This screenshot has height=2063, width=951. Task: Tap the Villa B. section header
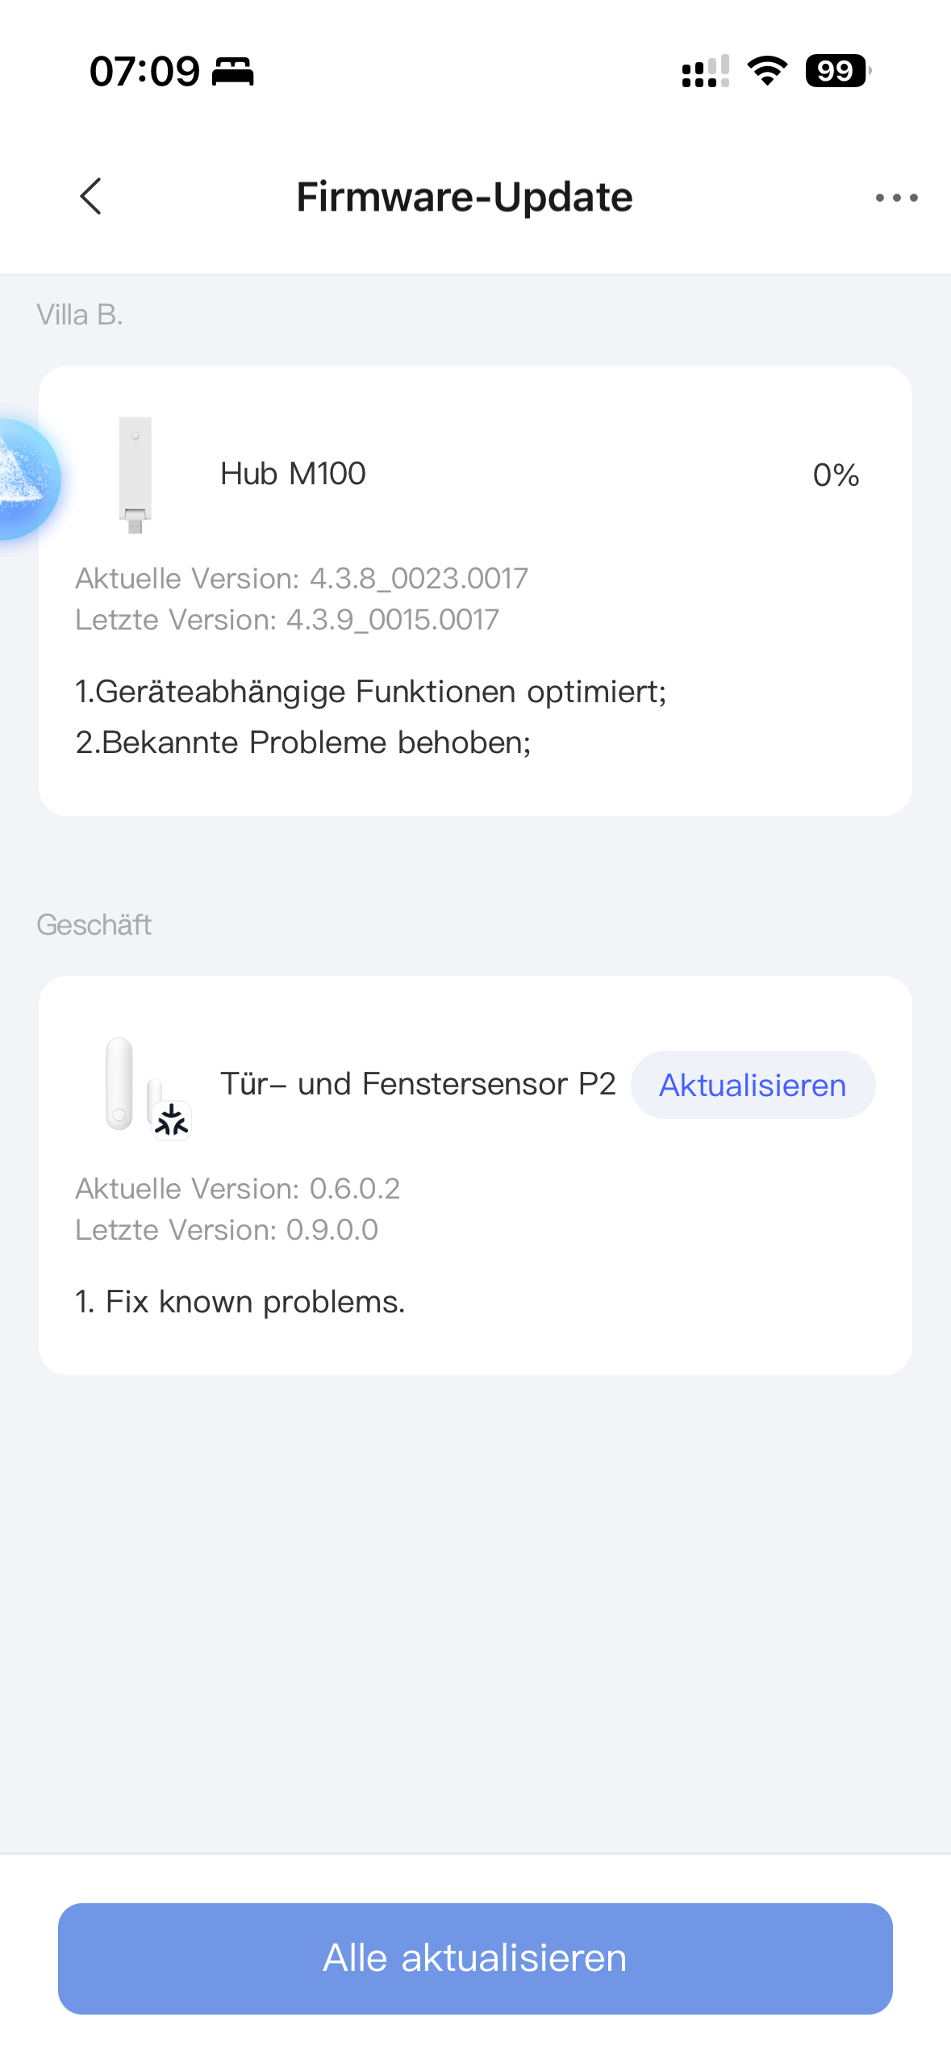click(80, 315)
